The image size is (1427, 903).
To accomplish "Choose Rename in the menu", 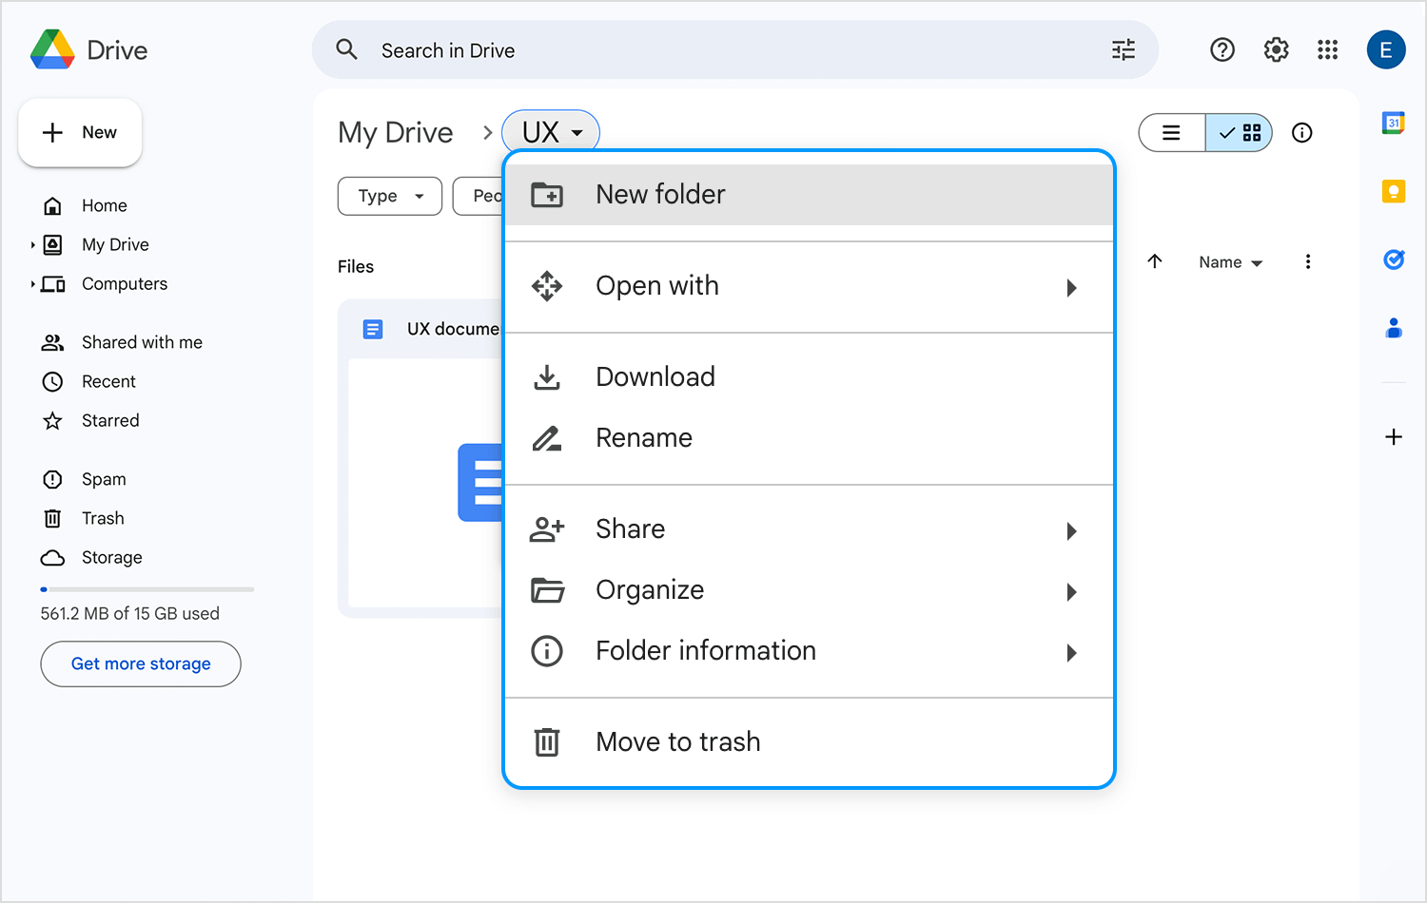I will (809, 438).
